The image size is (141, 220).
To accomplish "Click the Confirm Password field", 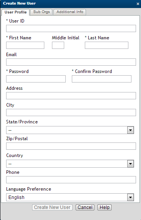I will [x=102, y=79].
